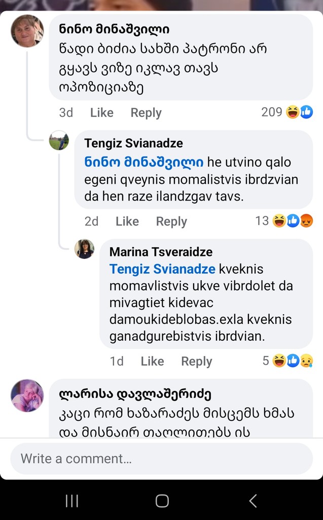Tap ნინო მინაშვილი's profile picture
This screenshot has height=520, width=323.
coord(27,31)
